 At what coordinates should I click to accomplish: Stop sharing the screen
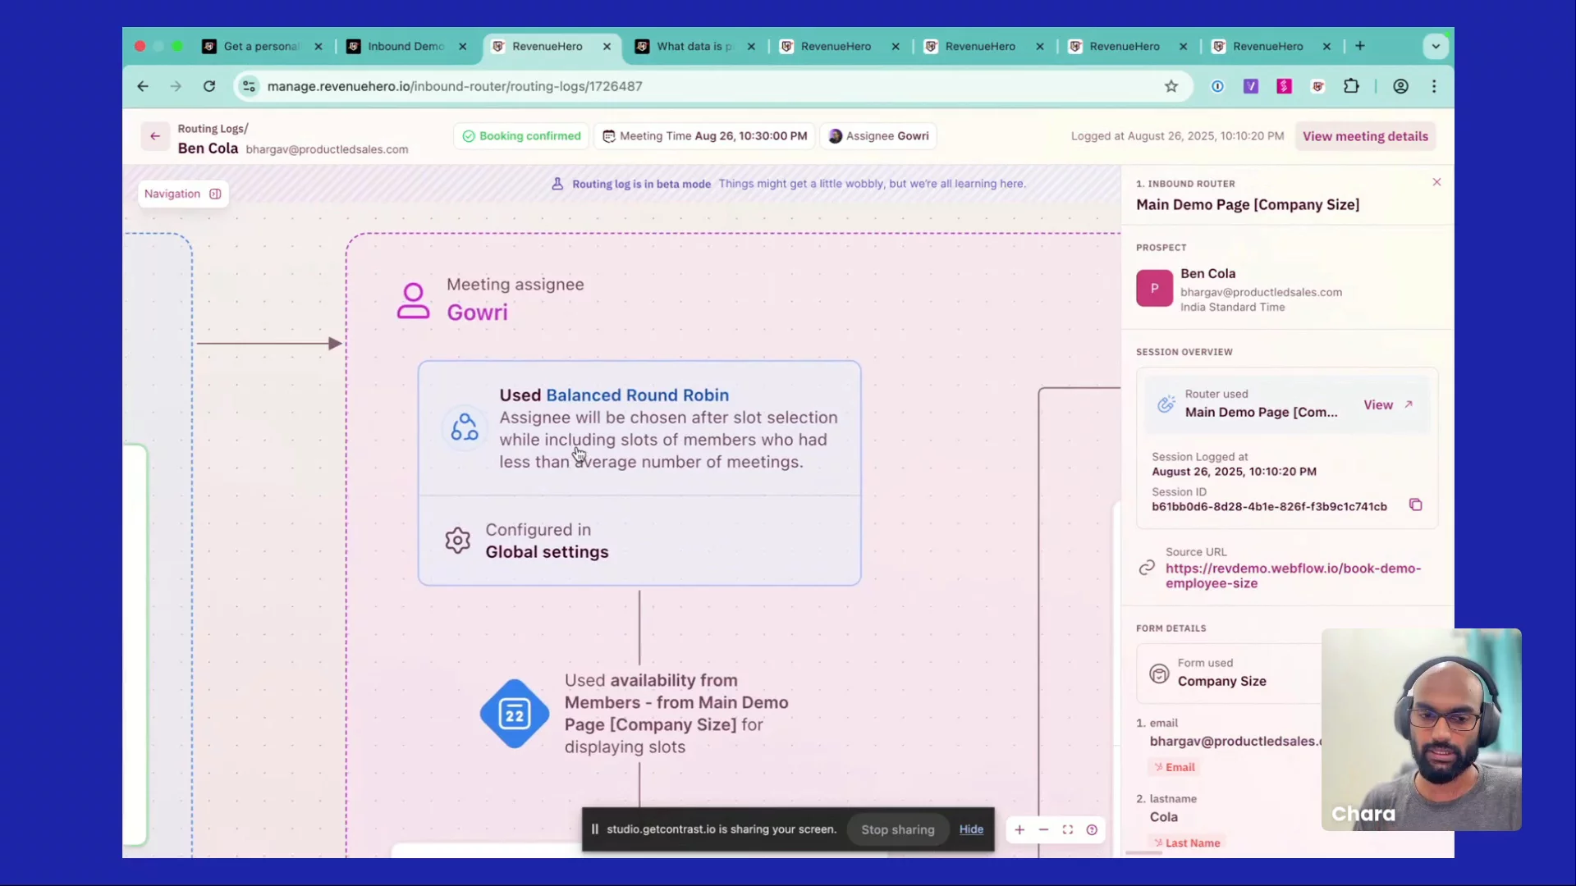tap(898, 829)
